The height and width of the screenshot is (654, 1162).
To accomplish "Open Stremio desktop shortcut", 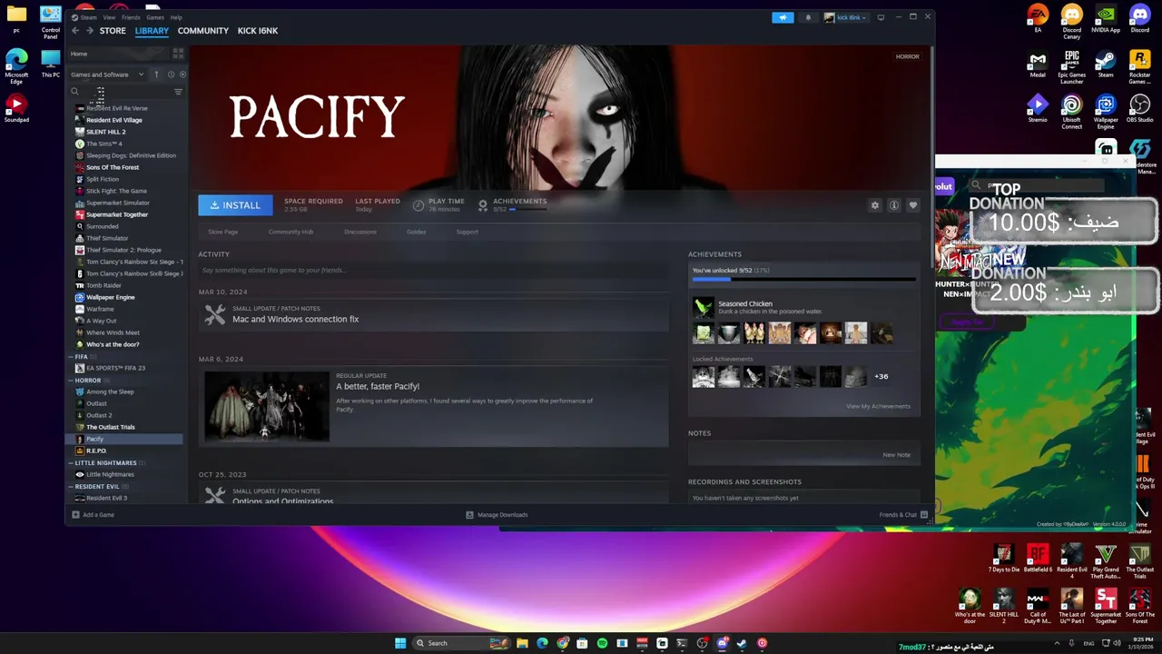I will click(1038, 110).
